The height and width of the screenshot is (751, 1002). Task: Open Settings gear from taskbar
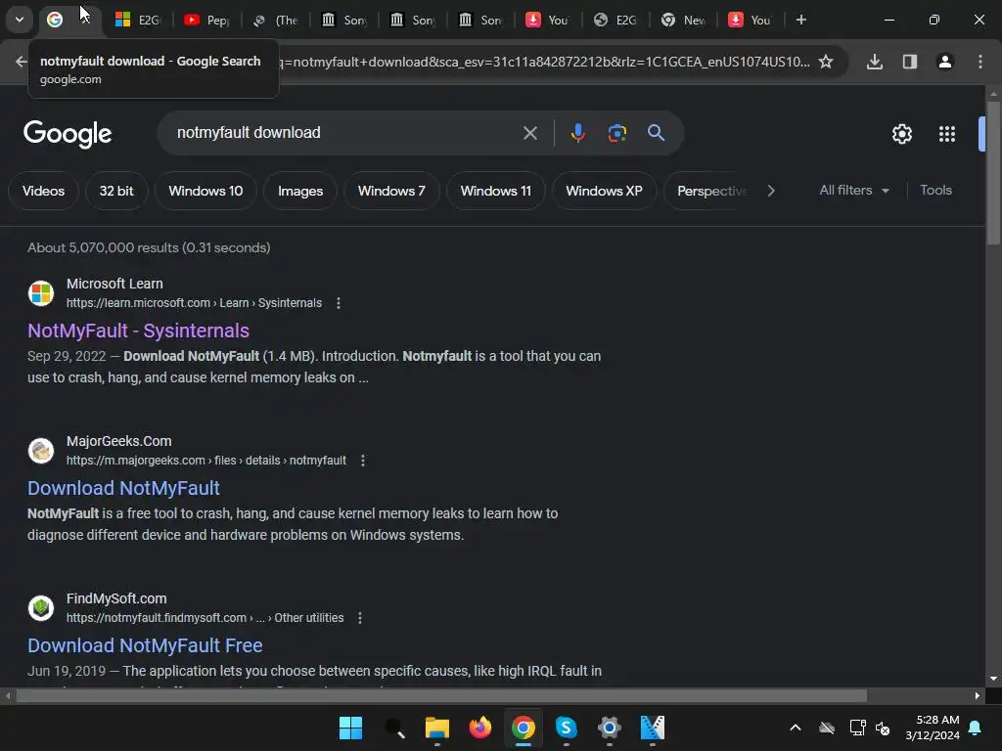609,728
